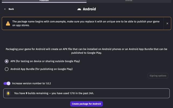
Task: Click the back chevron arrow icon
Action: click(5, 9)
